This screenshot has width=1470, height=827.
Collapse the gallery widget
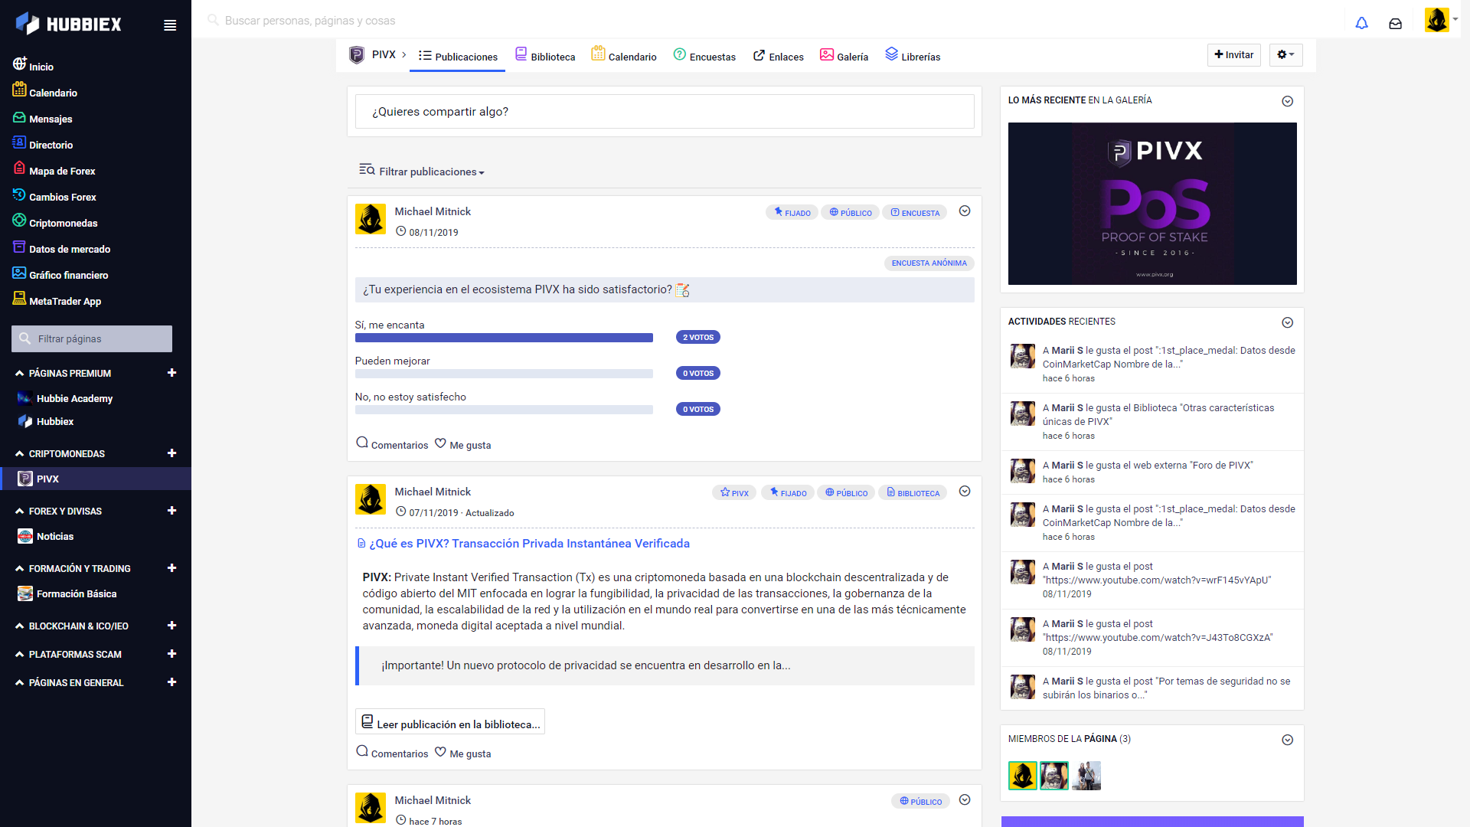1288,101
